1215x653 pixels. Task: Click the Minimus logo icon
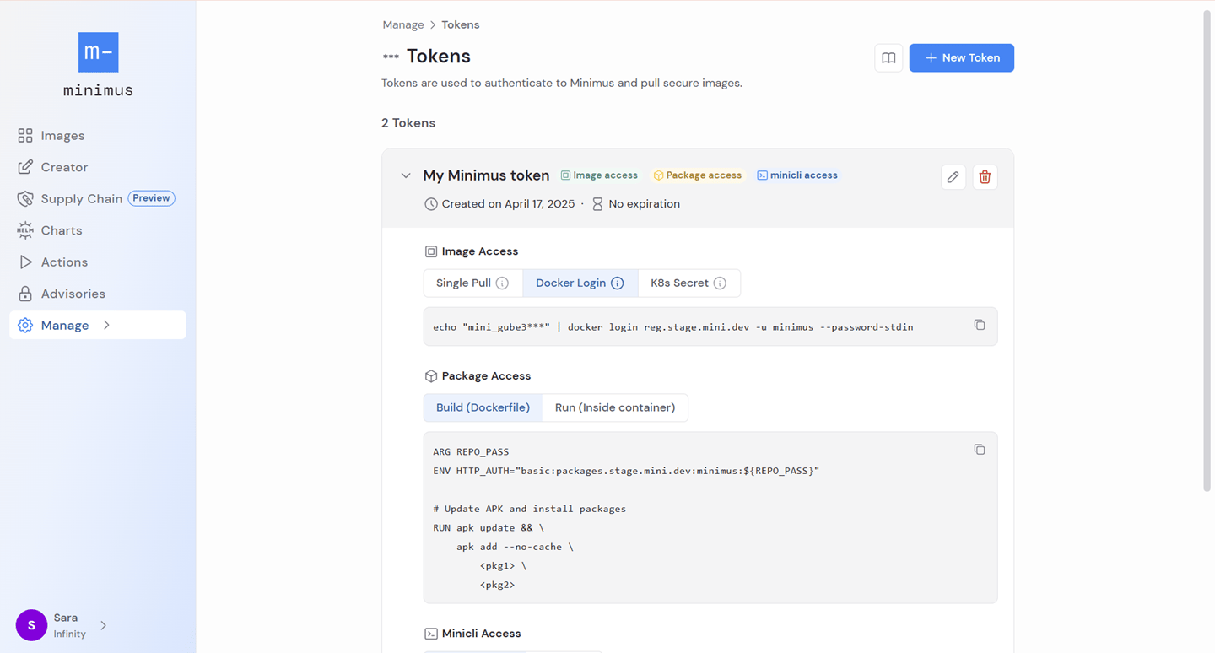tap(98, 52)
